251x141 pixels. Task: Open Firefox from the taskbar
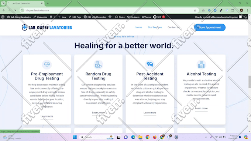tap(155, 137)
